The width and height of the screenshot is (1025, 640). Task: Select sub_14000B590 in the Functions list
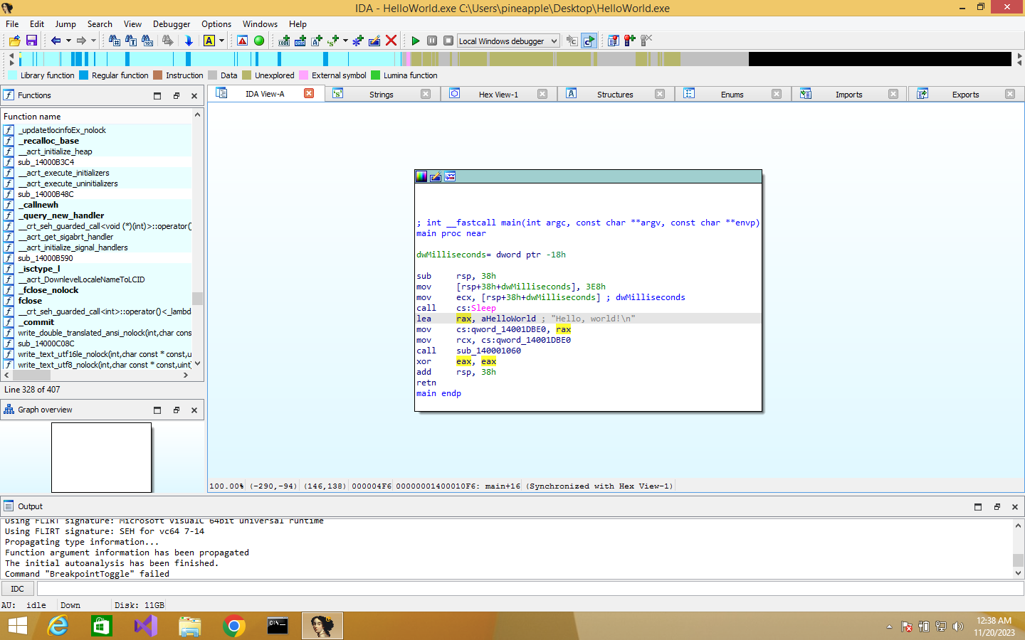(x=46, y=258)
